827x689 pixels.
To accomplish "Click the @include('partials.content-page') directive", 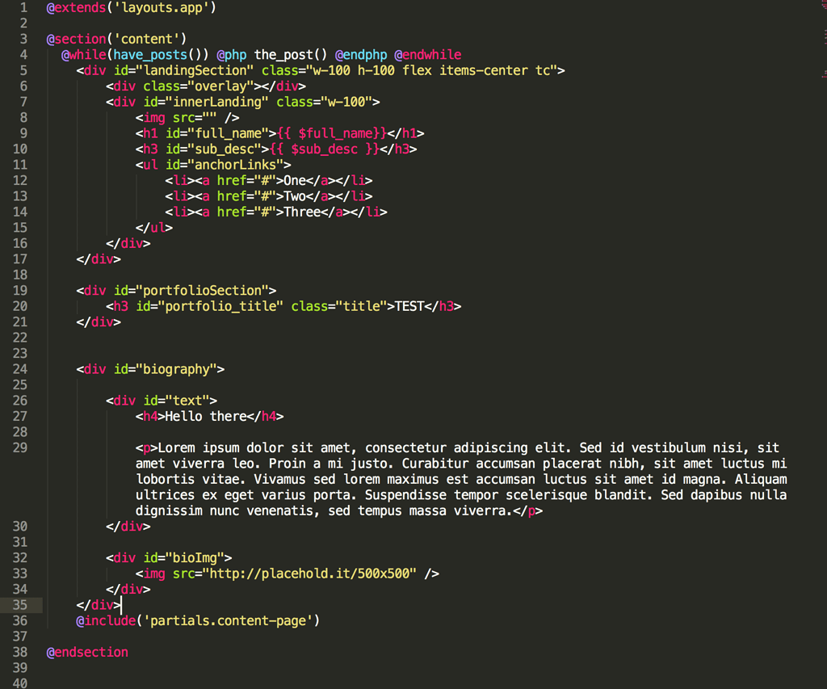I will [198, 621].
